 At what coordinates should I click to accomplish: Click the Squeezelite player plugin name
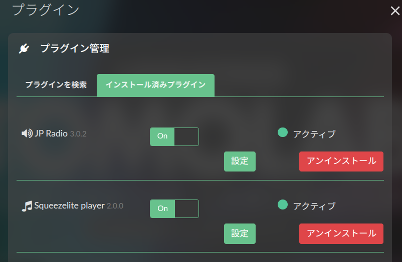pos(69,205)
